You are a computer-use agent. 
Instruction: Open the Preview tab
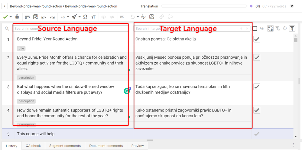tap(138, 146)
